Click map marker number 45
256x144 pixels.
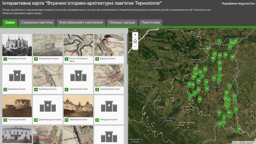coord(220,56)
